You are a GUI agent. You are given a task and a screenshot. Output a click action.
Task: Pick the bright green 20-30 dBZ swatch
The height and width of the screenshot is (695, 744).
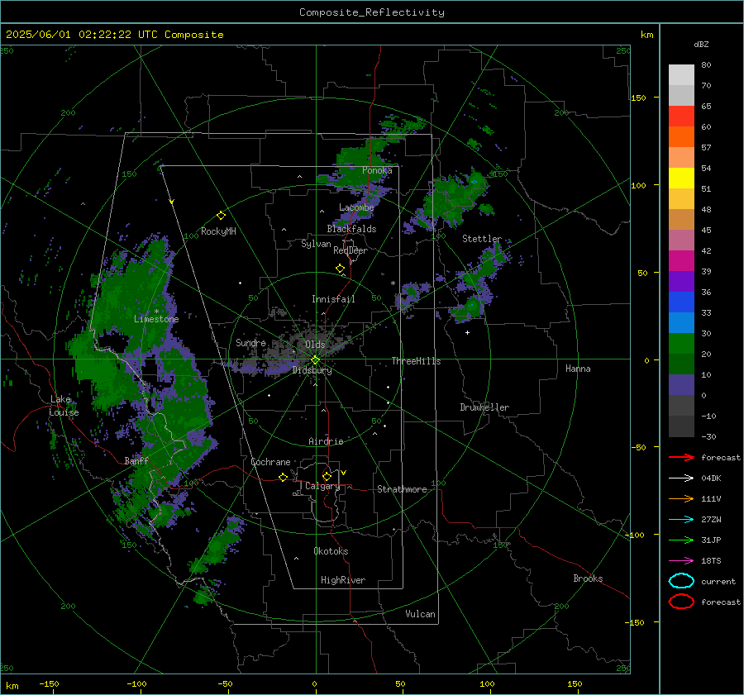pos(681,343)
